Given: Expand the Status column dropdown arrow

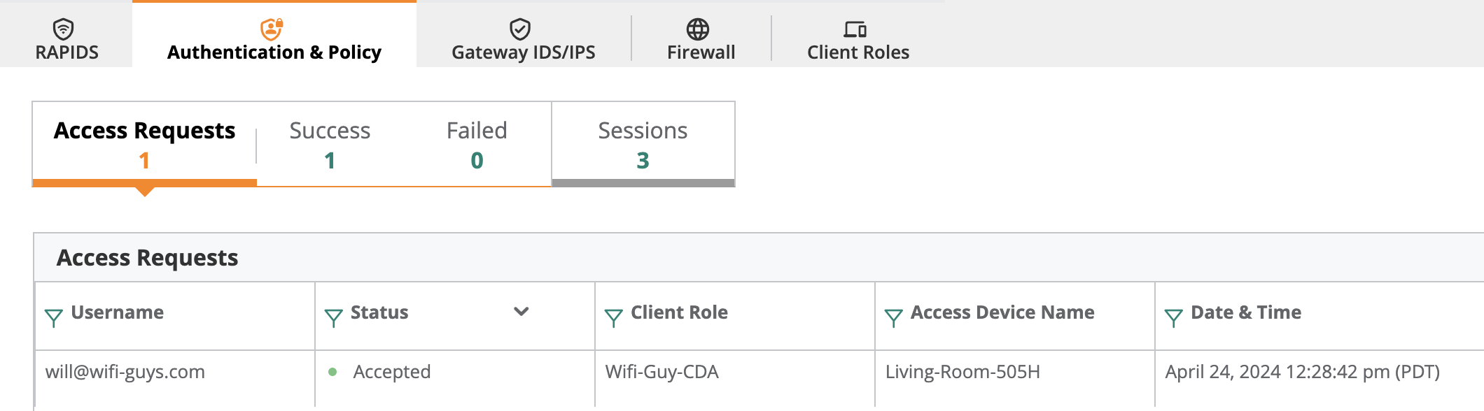Looking at the screenshot, I should pos(521,312).
